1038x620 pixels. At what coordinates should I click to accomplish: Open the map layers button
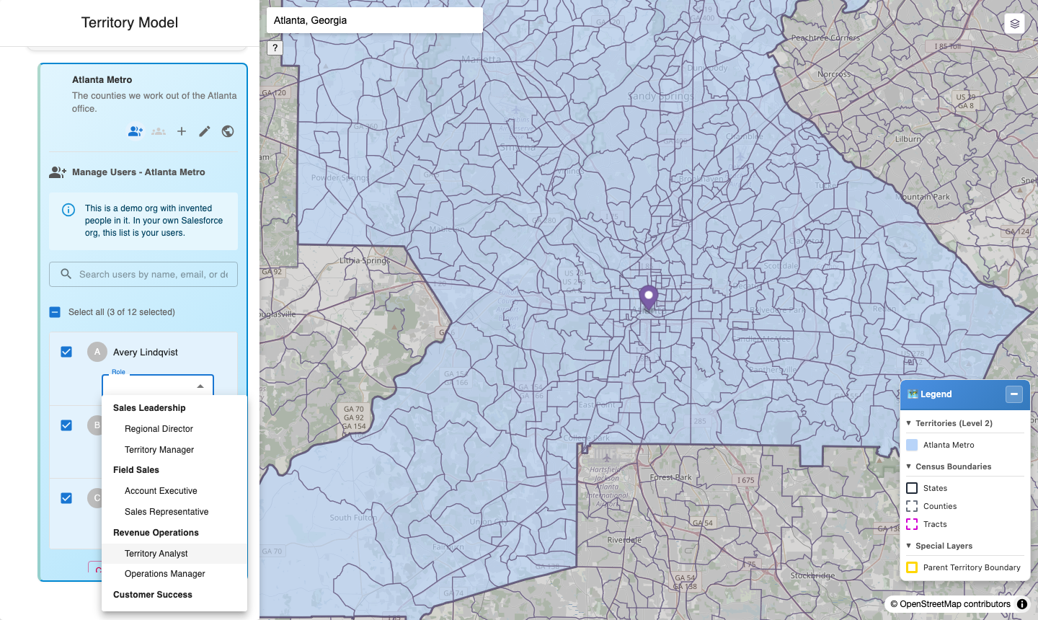[1015, 24]
